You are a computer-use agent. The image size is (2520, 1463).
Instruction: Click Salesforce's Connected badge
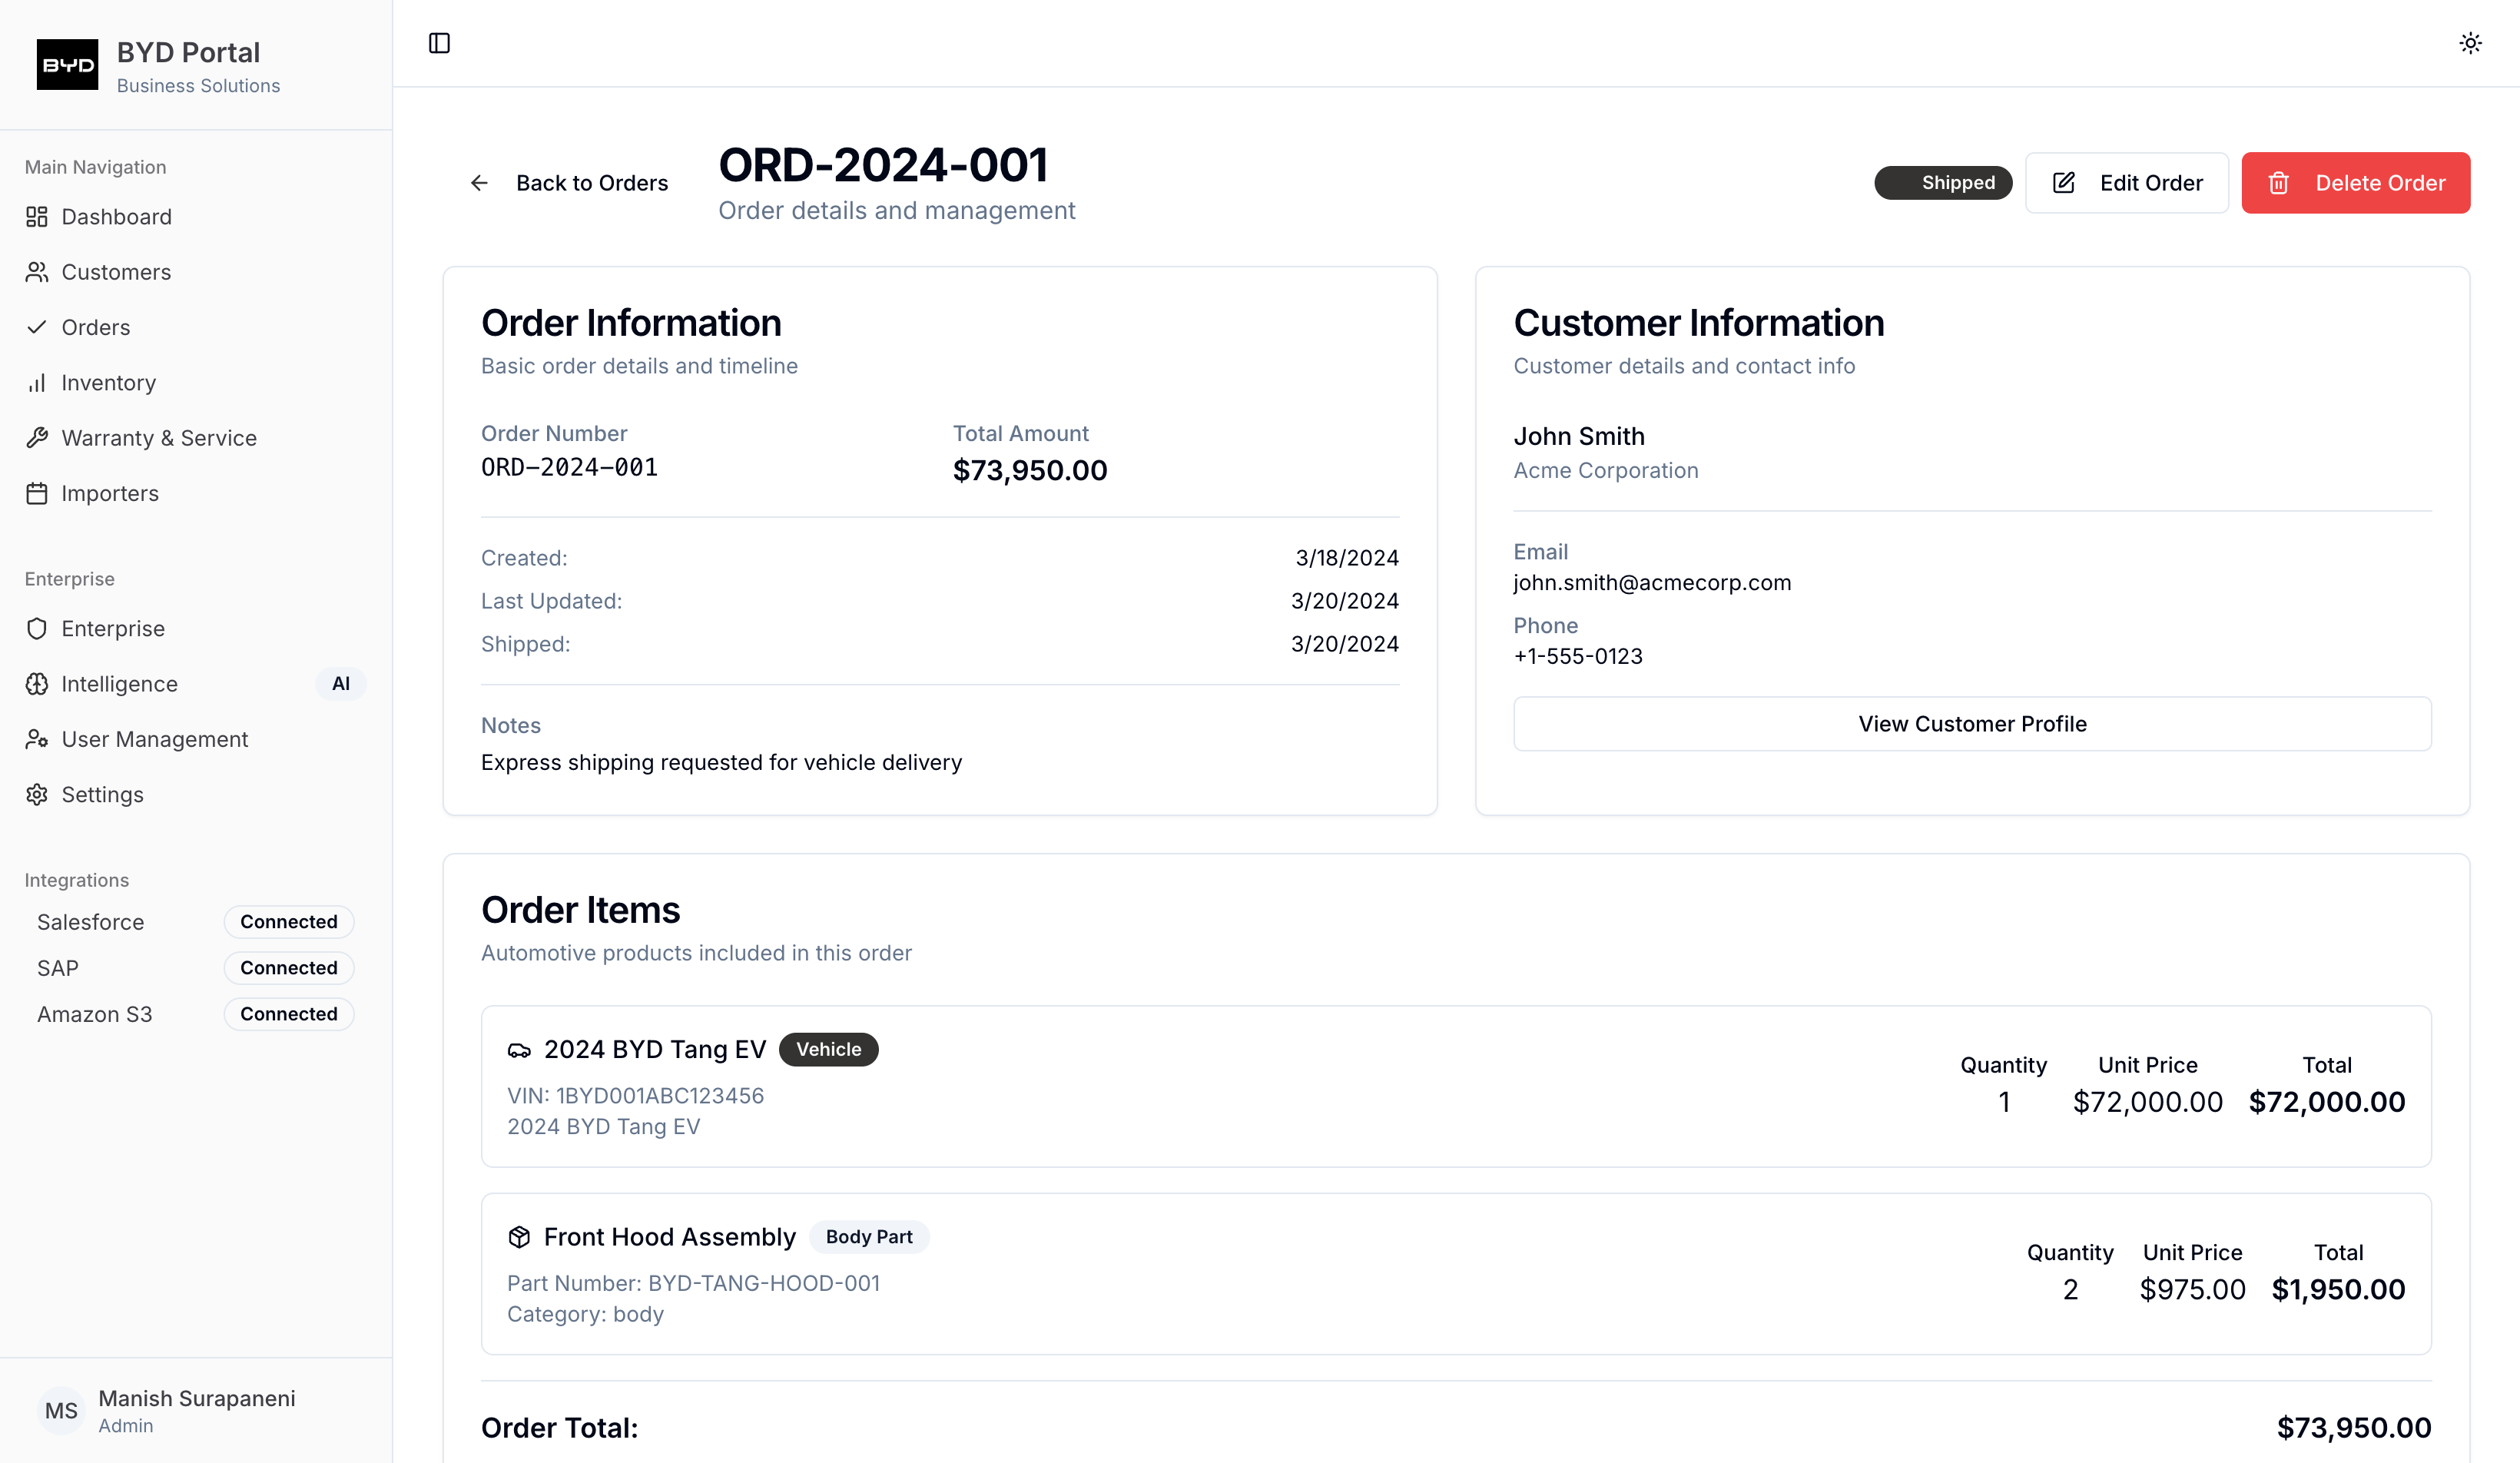pos(289,922)
